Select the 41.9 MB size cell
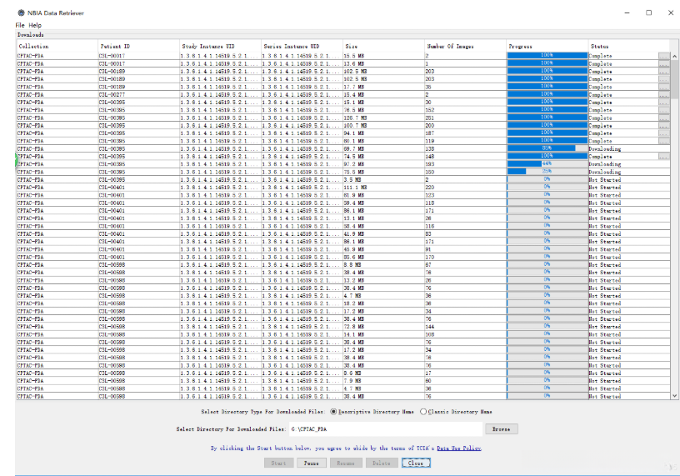Viewport: 680px width, 476px height. (x=384, y=234)
